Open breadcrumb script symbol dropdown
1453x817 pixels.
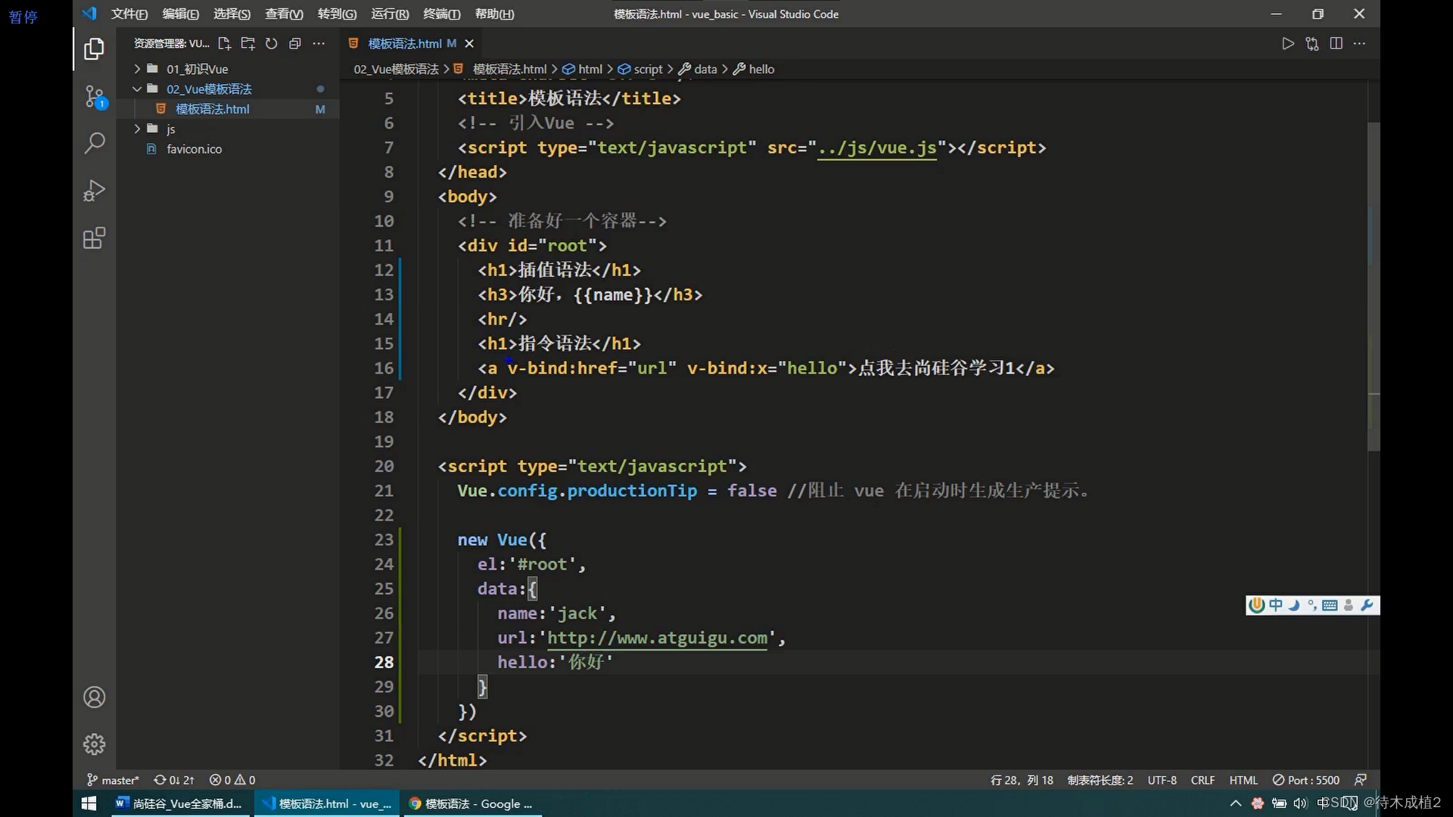click(640, 69)
